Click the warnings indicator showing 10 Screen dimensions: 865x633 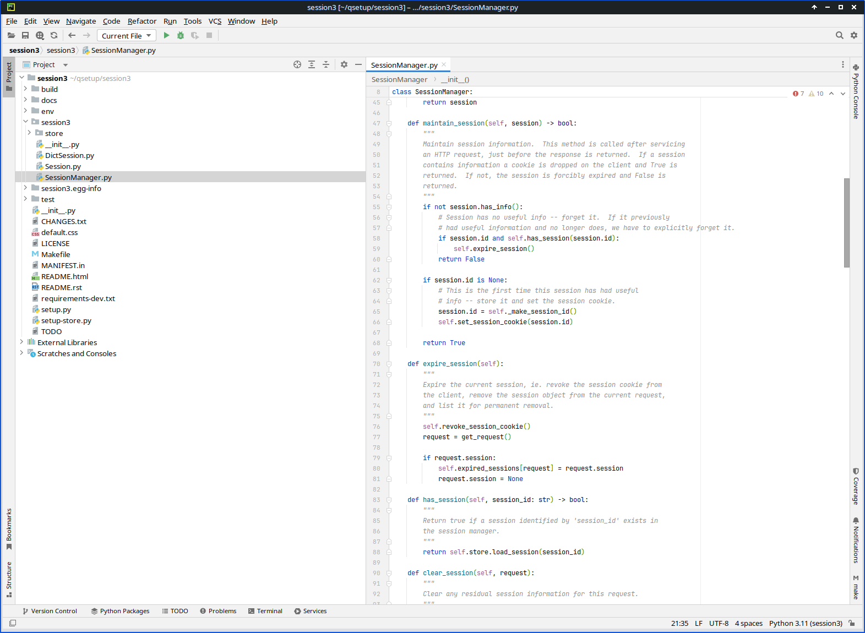click(816, 94)
